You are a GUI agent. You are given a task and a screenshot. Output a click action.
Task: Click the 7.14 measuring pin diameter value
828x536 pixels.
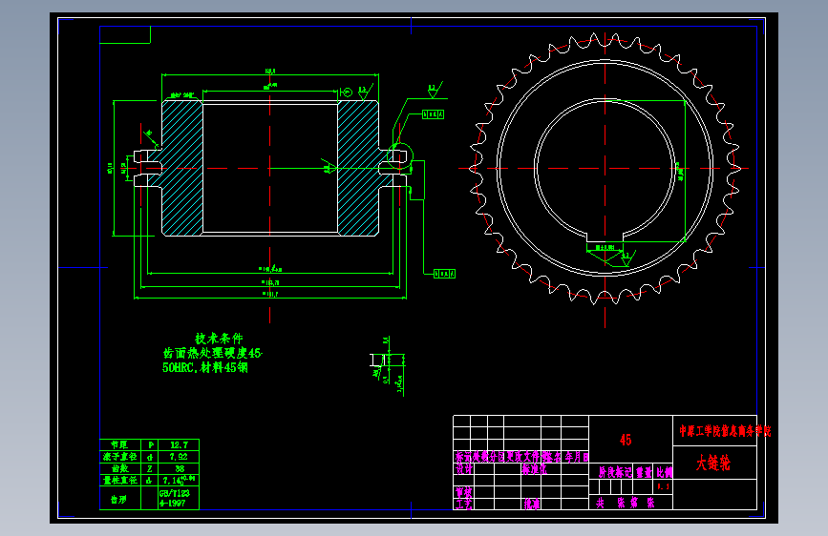tap(179, 480)
